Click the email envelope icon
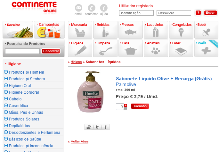 pos(78,8)
